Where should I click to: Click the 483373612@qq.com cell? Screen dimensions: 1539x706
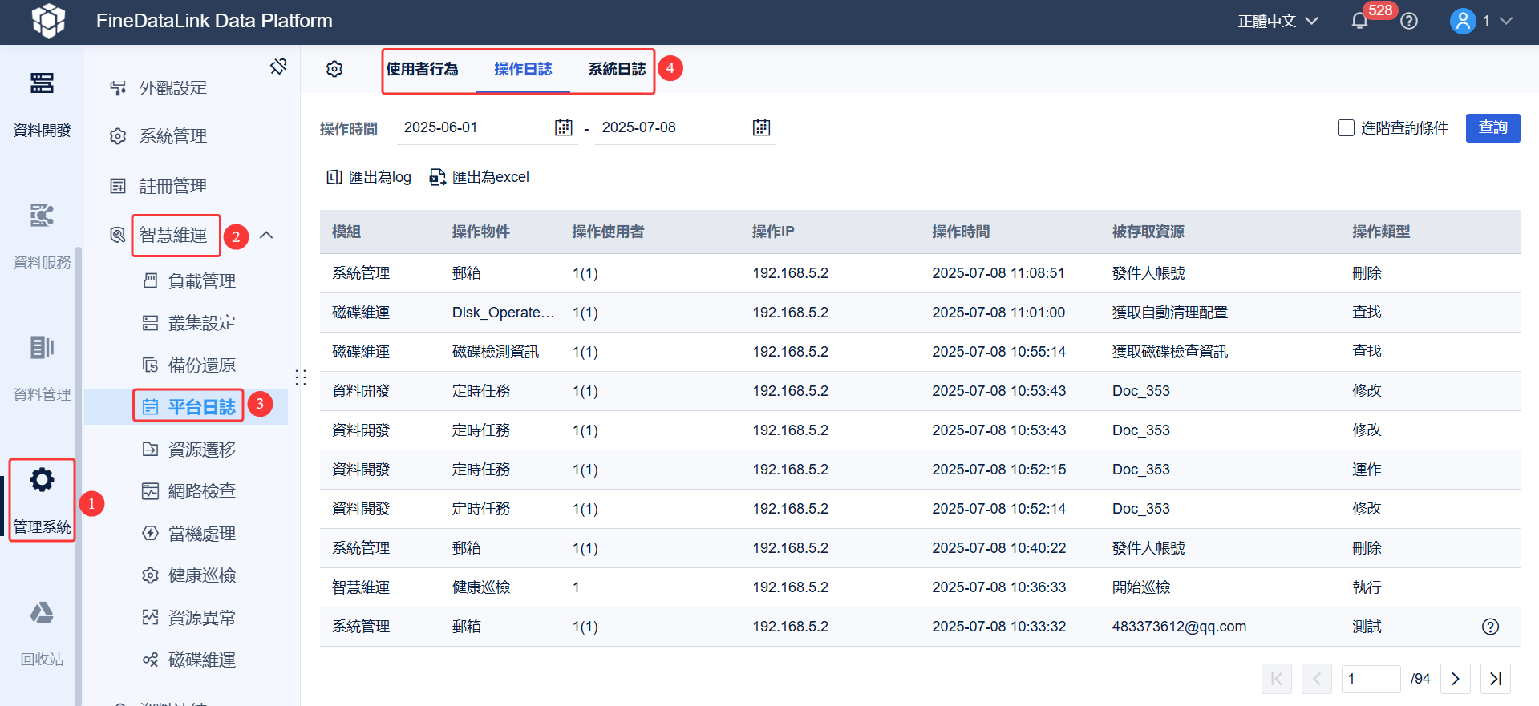[1179, 627]
